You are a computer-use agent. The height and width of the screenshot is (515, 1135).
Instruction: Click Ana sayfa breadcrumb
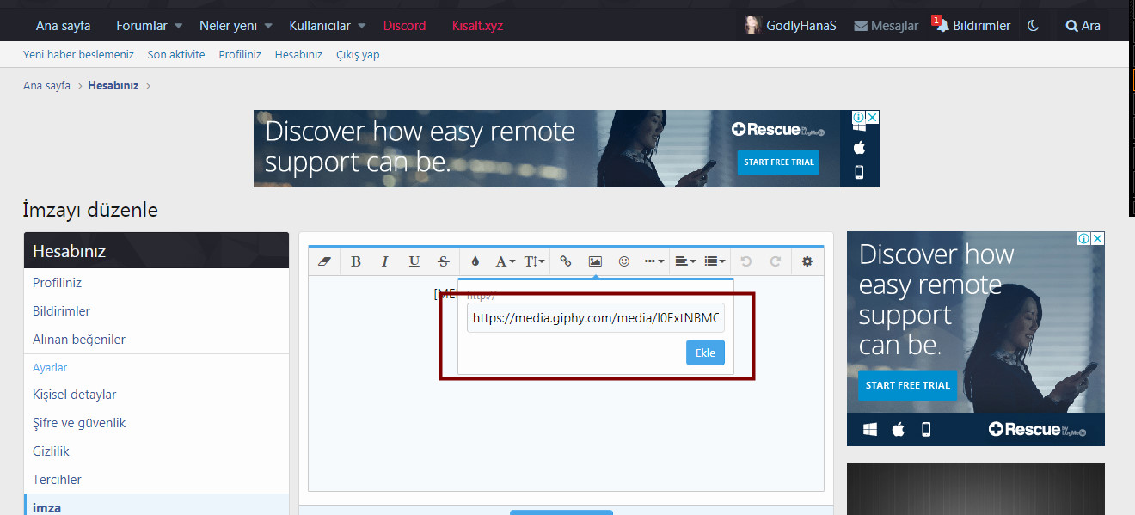(46, 86)
